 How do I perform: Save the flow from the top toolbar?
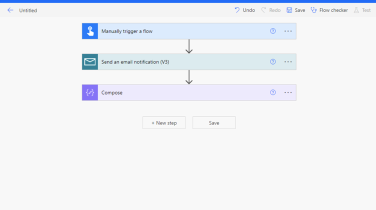[296, 10]
